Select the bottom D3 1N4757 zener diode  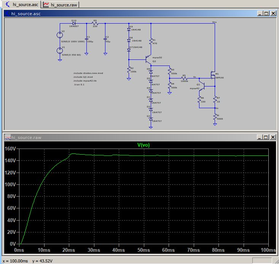coord(151,118)
